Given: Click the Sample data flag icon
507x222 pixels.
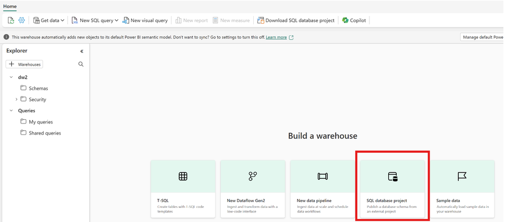Looking at the screenshot, I should click(x=462, y=176).
